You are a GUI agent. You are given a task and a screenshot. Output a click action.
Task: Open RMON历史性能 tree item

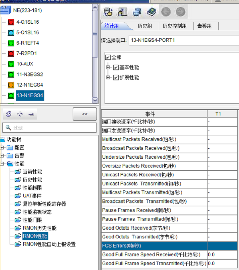click(40, 228)
